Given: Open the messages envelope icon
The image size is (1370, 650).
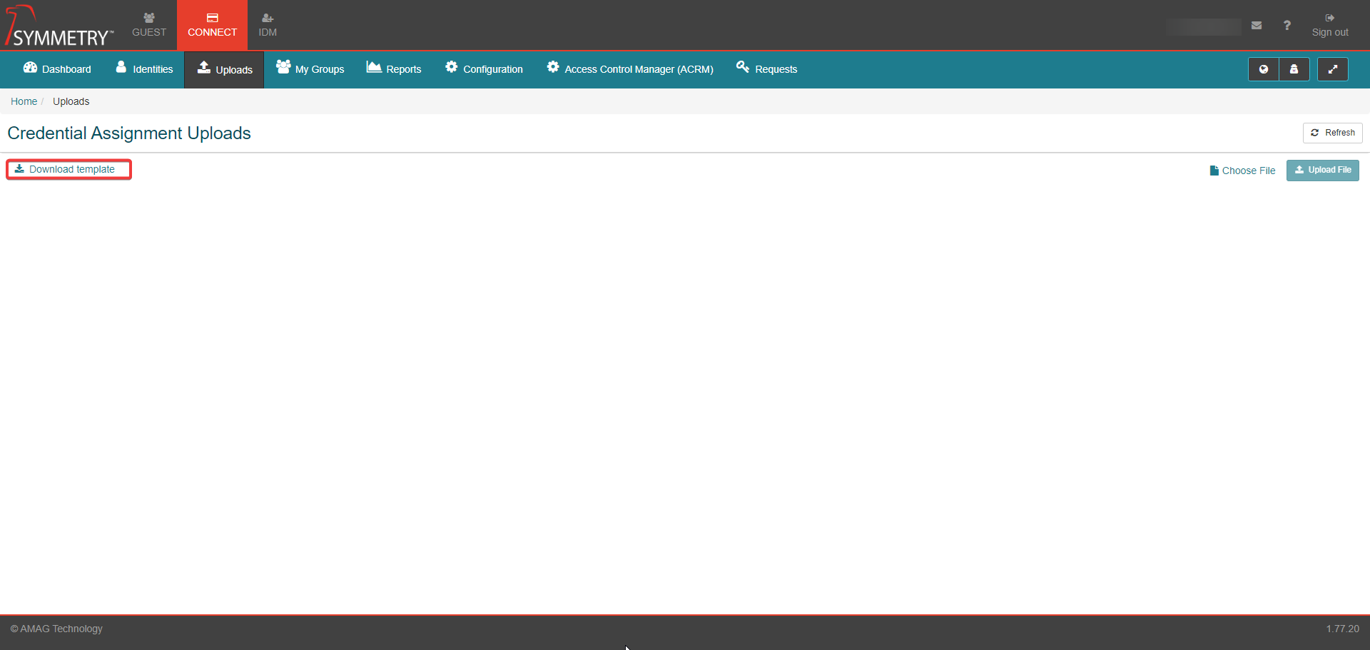Looking at the screenshot, I should 1257,25.
